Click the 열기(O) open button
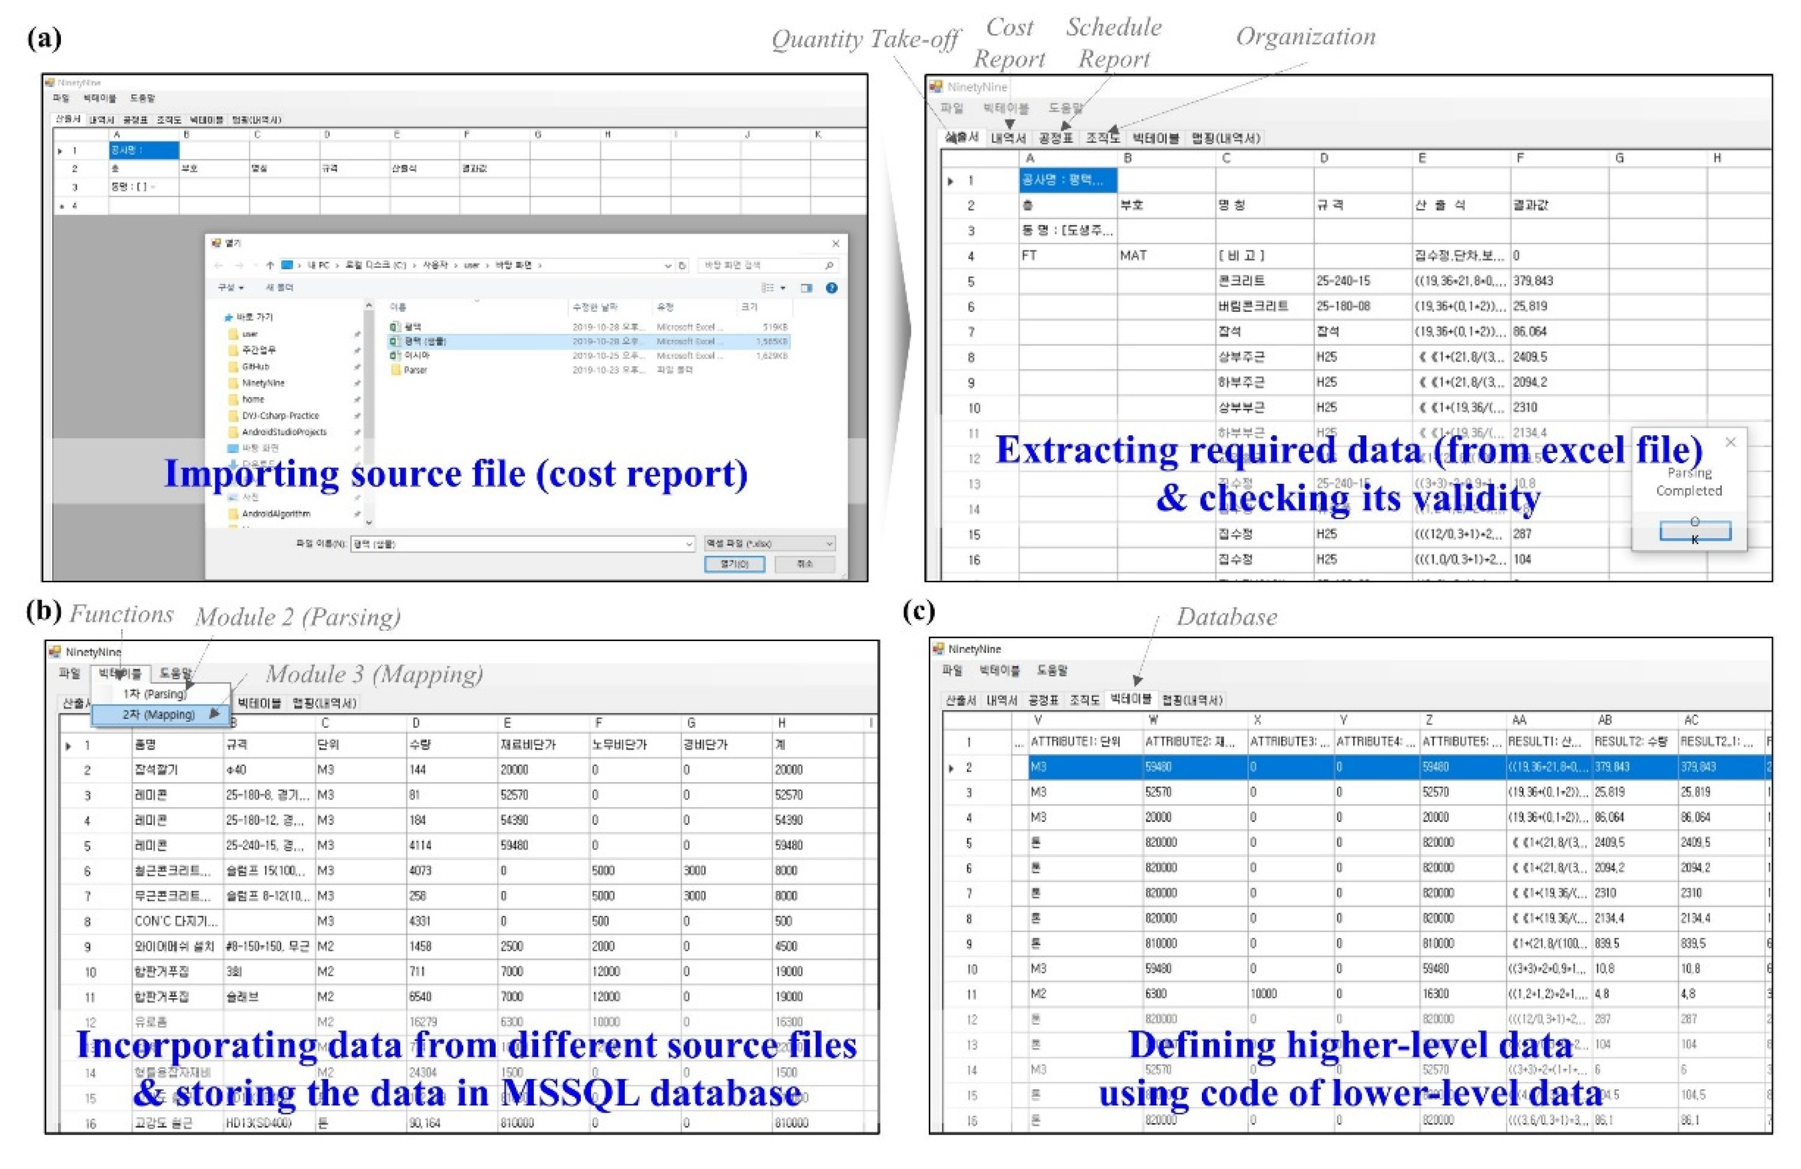This screenshot has height=1169, width=1801. pyautogui.click(x=733, y=565)
